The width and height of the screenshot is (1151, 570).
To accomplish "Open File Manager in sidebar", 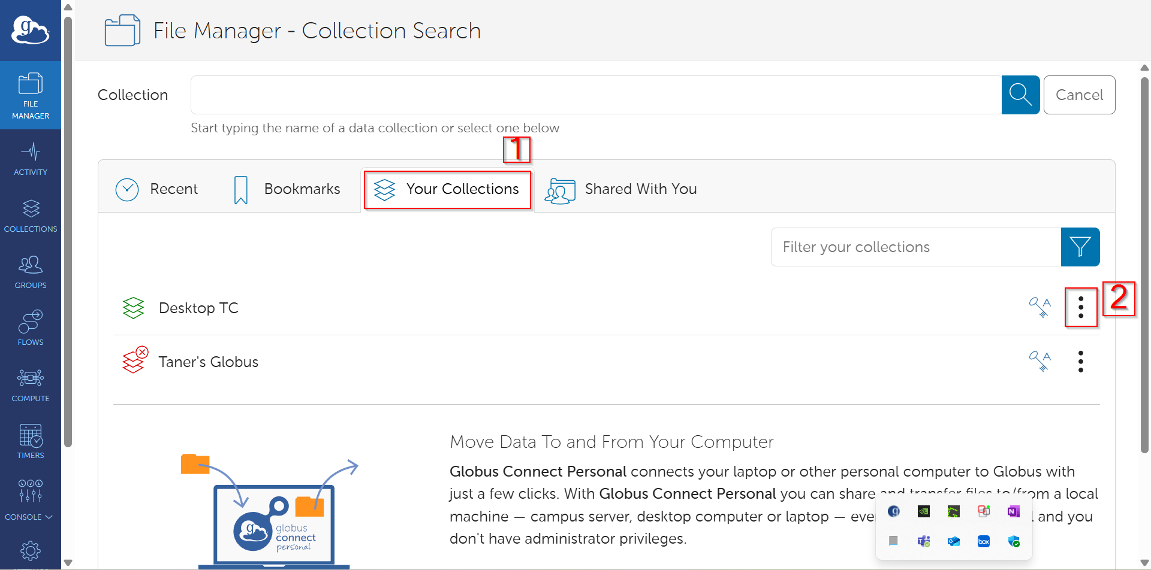I will [31, 95].
